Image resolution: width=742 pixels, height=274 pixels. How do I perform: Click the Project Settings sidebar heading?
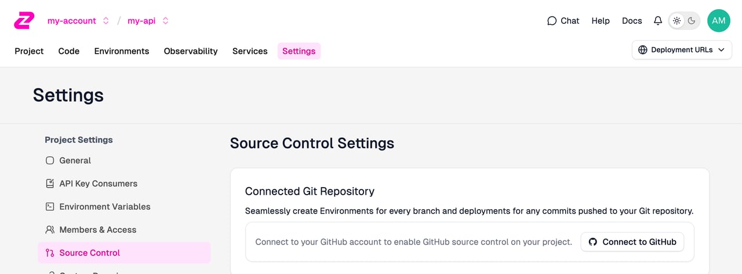pyautogui.click(x=79, y=140)
